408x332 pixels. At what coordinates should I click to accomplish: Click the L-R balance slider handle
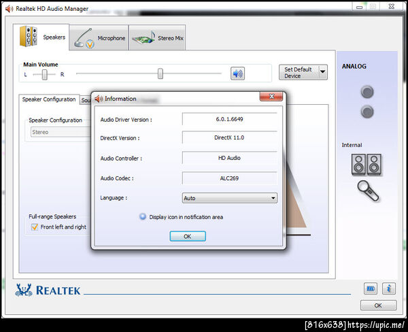point(44,75)
